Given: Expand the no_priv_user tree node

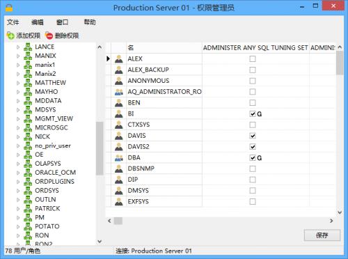Looking at the screenshot, I should click(18, 146).
